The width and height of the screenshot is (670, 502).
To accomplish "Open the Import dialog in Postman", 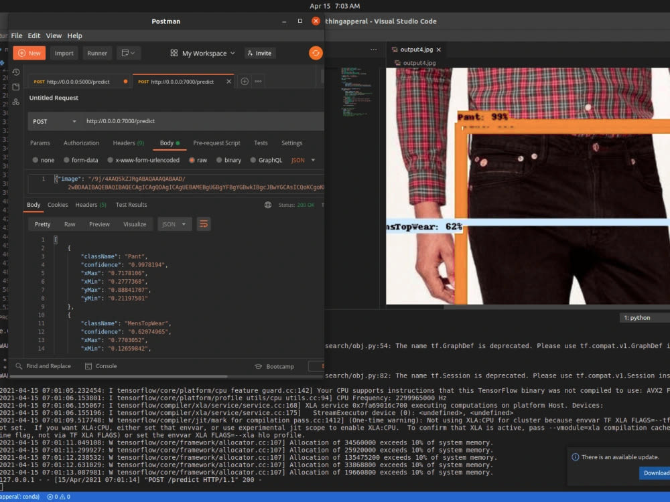I will point(64,54).
